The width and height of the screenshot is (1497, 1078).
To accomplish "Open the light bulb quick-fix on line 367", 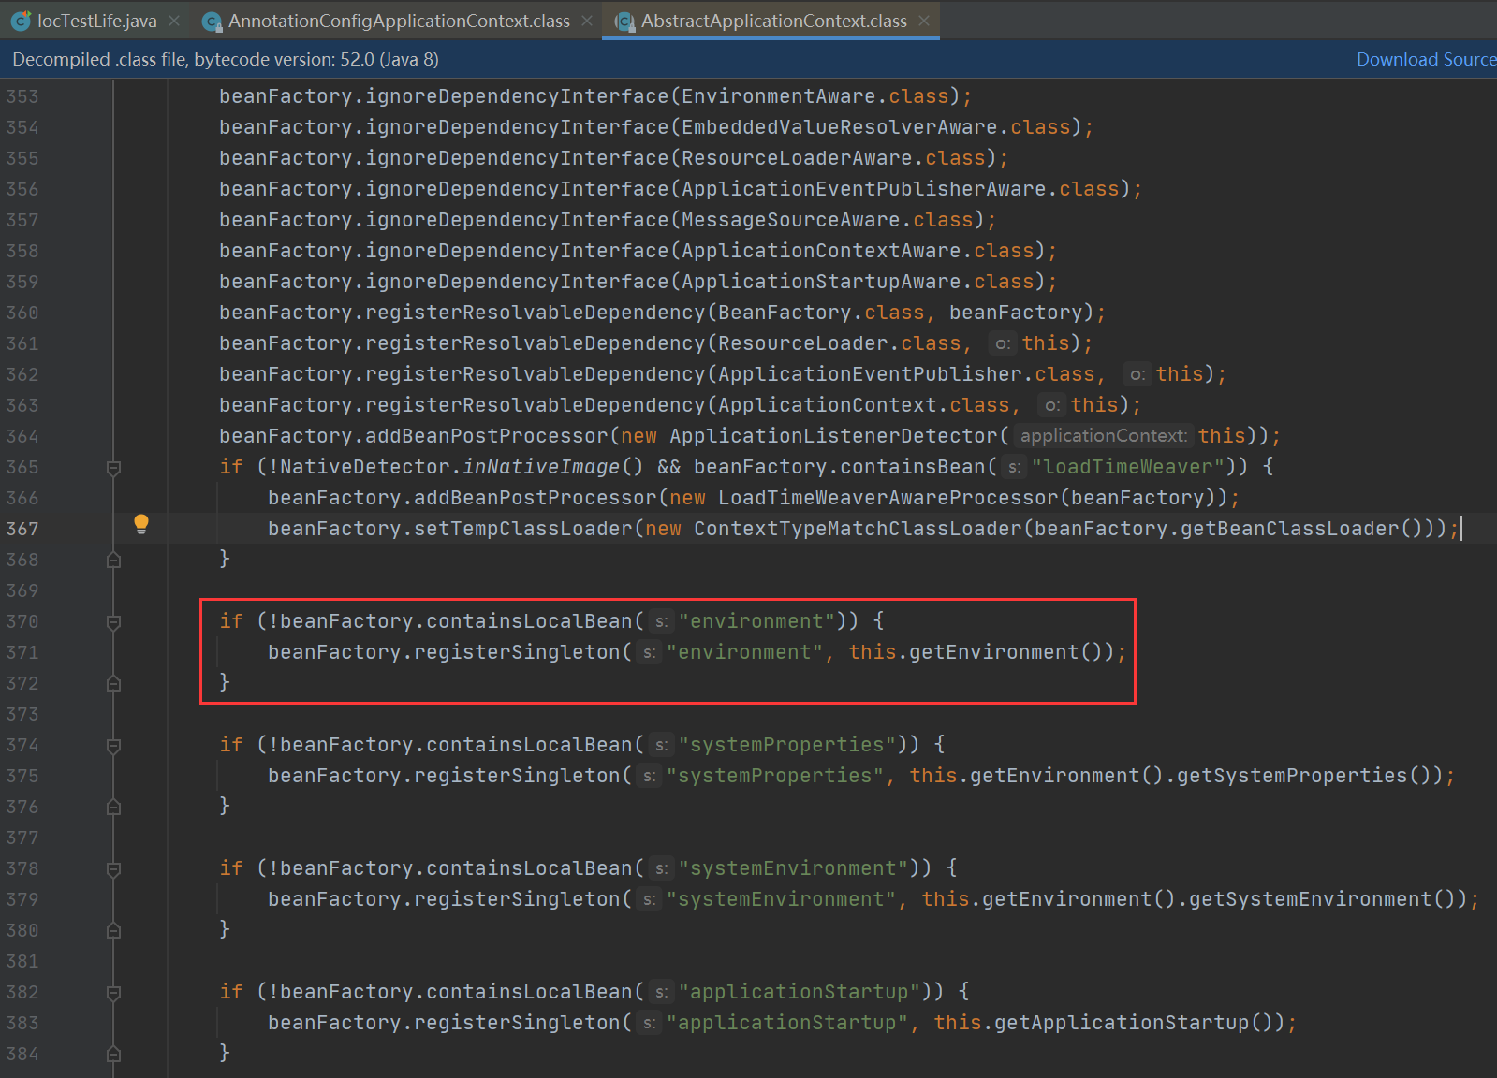I will pos(141,524).
